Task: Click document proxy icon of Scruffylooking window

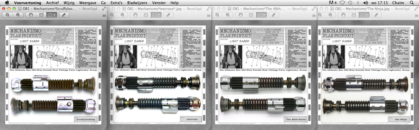Action: click(x=20, y=9)
